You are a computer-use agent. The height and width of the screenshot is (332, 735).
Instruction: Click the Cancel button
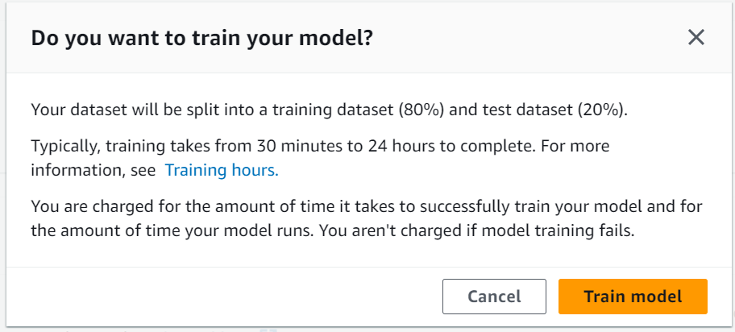click(494, 297)
